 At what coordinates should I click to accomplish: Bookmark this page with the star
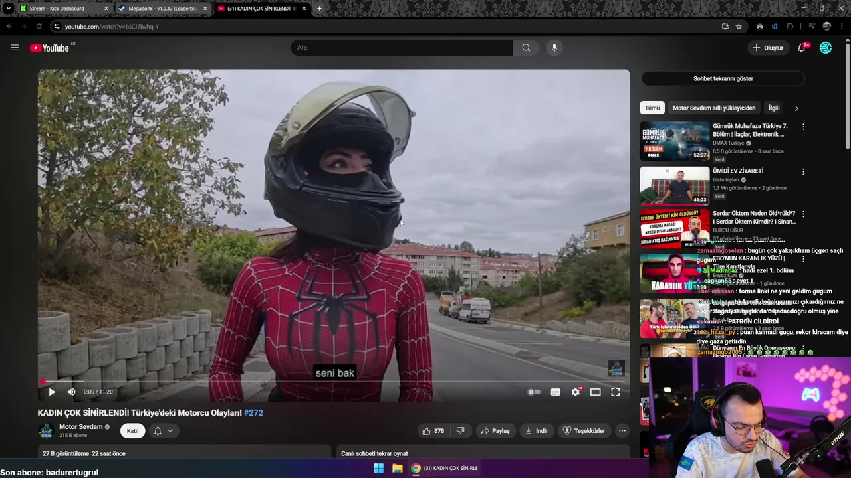739,27
